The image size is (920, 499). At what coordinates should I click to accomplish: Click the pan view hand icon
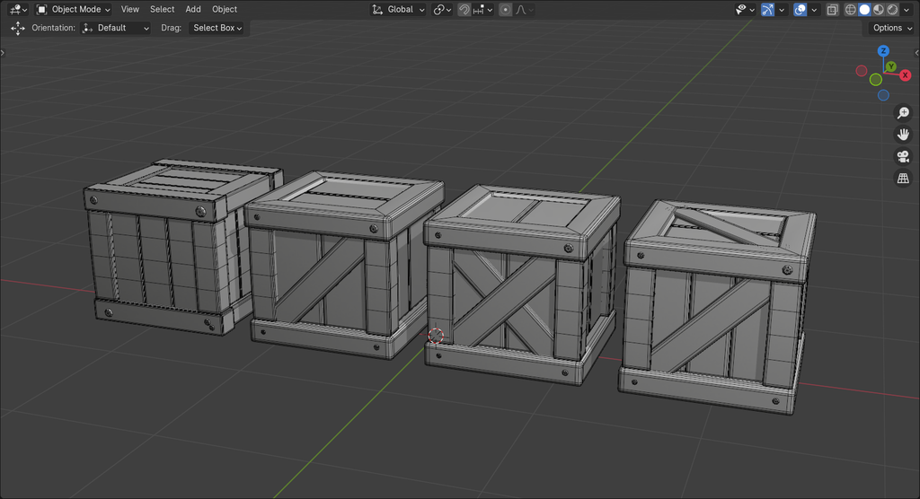click(x=903, y=135)
